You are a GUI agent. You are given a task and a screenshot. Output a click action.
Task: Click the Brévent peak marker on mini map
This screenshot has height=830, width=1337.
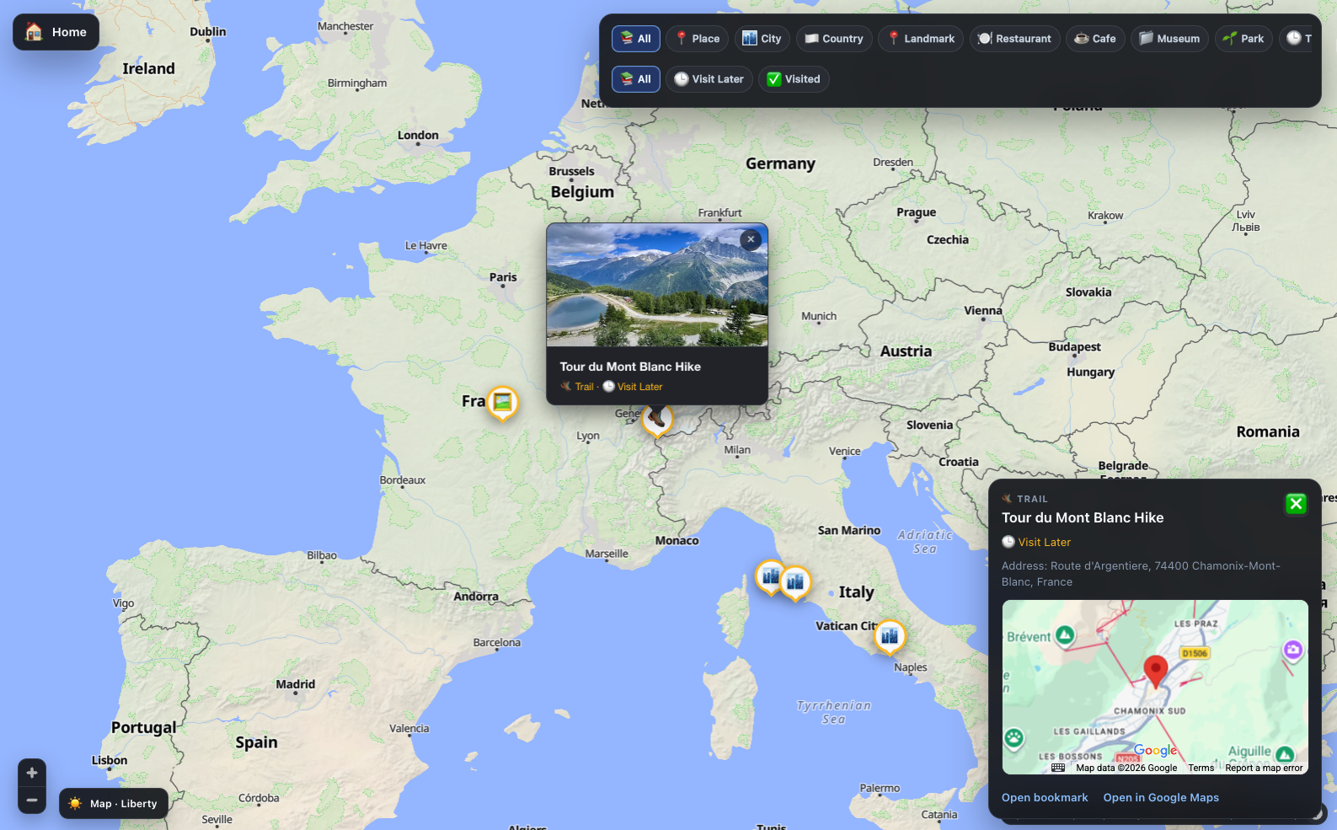(x=1065, y=635)
